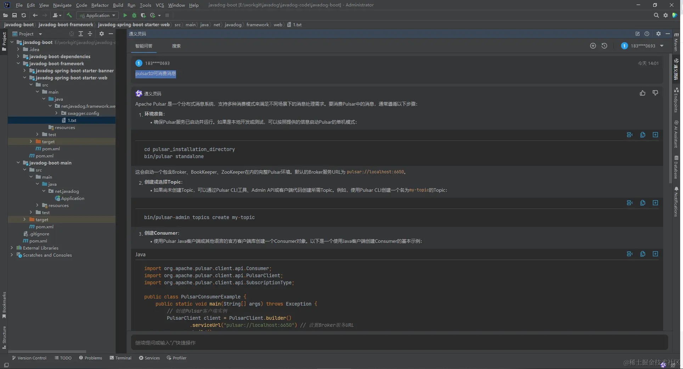Viewport: 683px width, 369px height.
Task: Select the .gitignore file
Action: point(39,234)
